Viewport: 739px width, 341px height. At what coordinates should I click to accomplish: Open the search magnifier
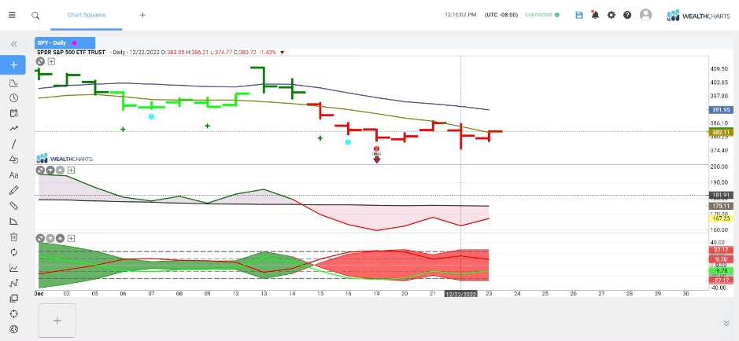pos(35,15)
